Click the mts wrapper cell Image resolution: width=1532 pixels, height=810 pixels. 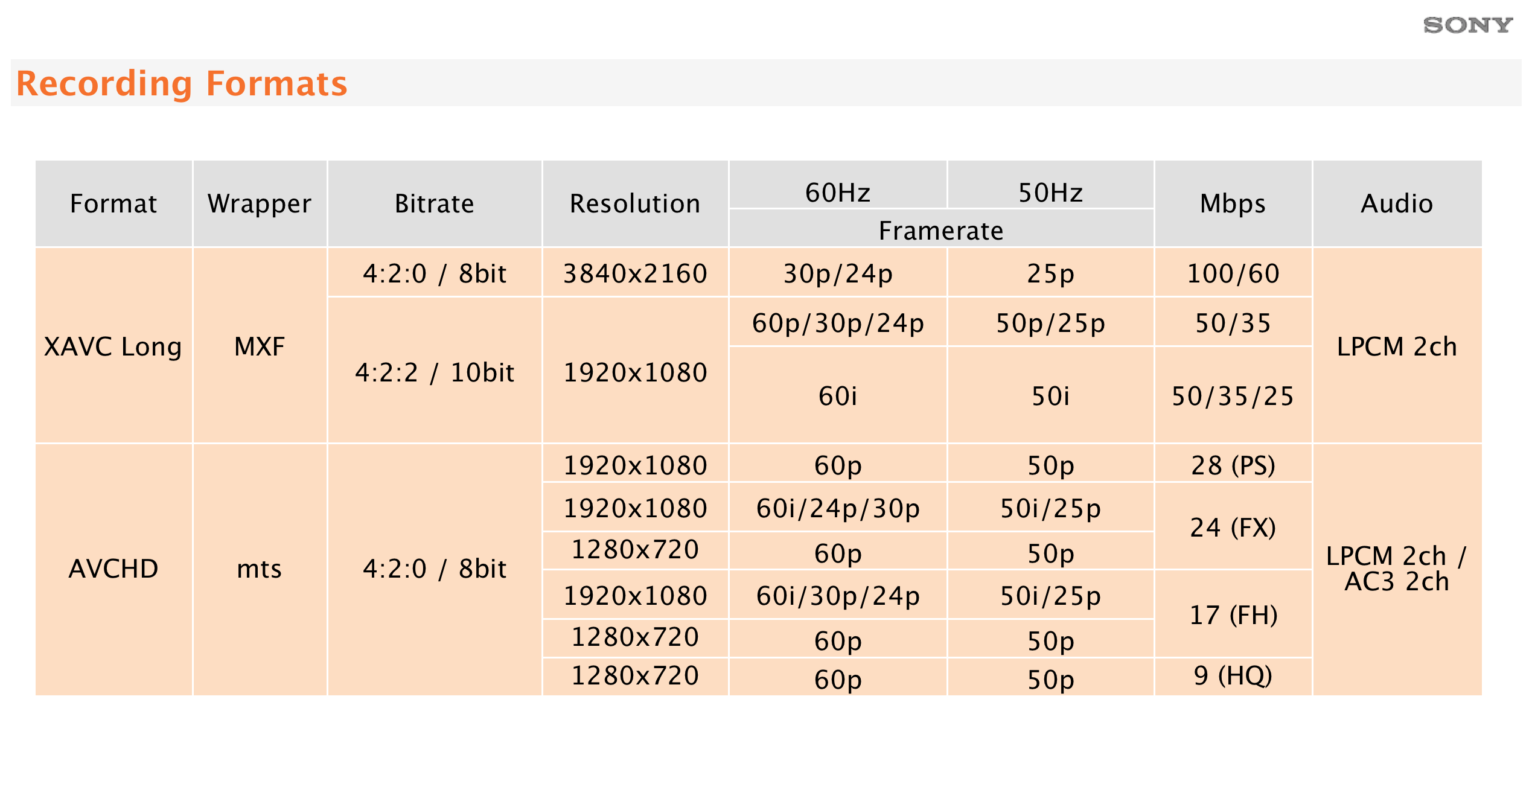(260, 569)
